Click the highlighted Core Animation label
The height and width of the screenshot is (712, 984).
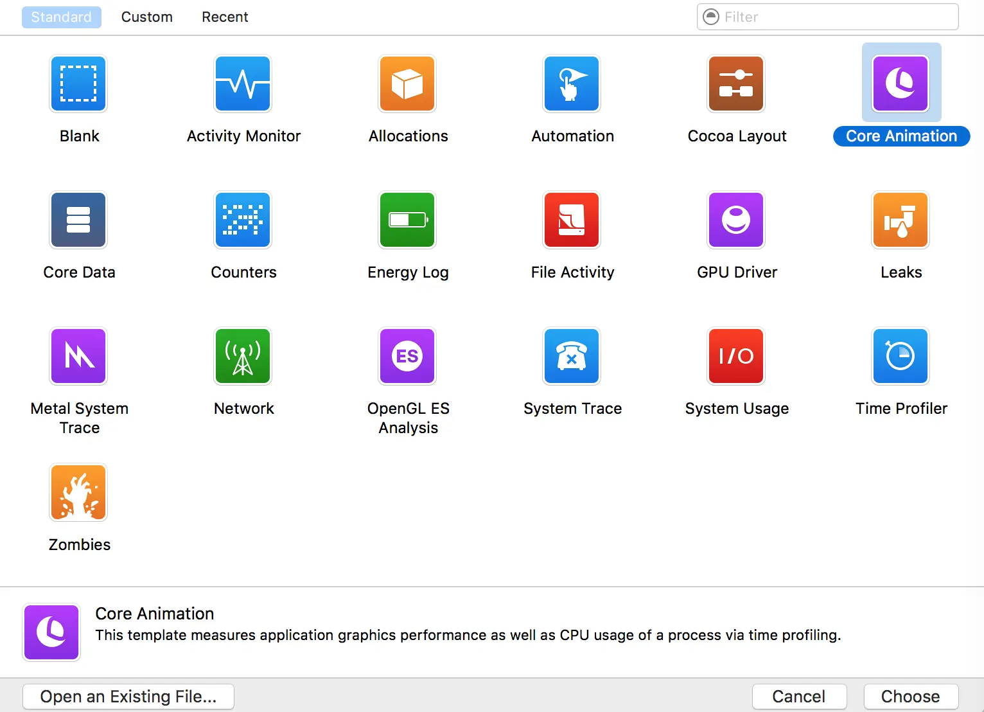point(902,136)
